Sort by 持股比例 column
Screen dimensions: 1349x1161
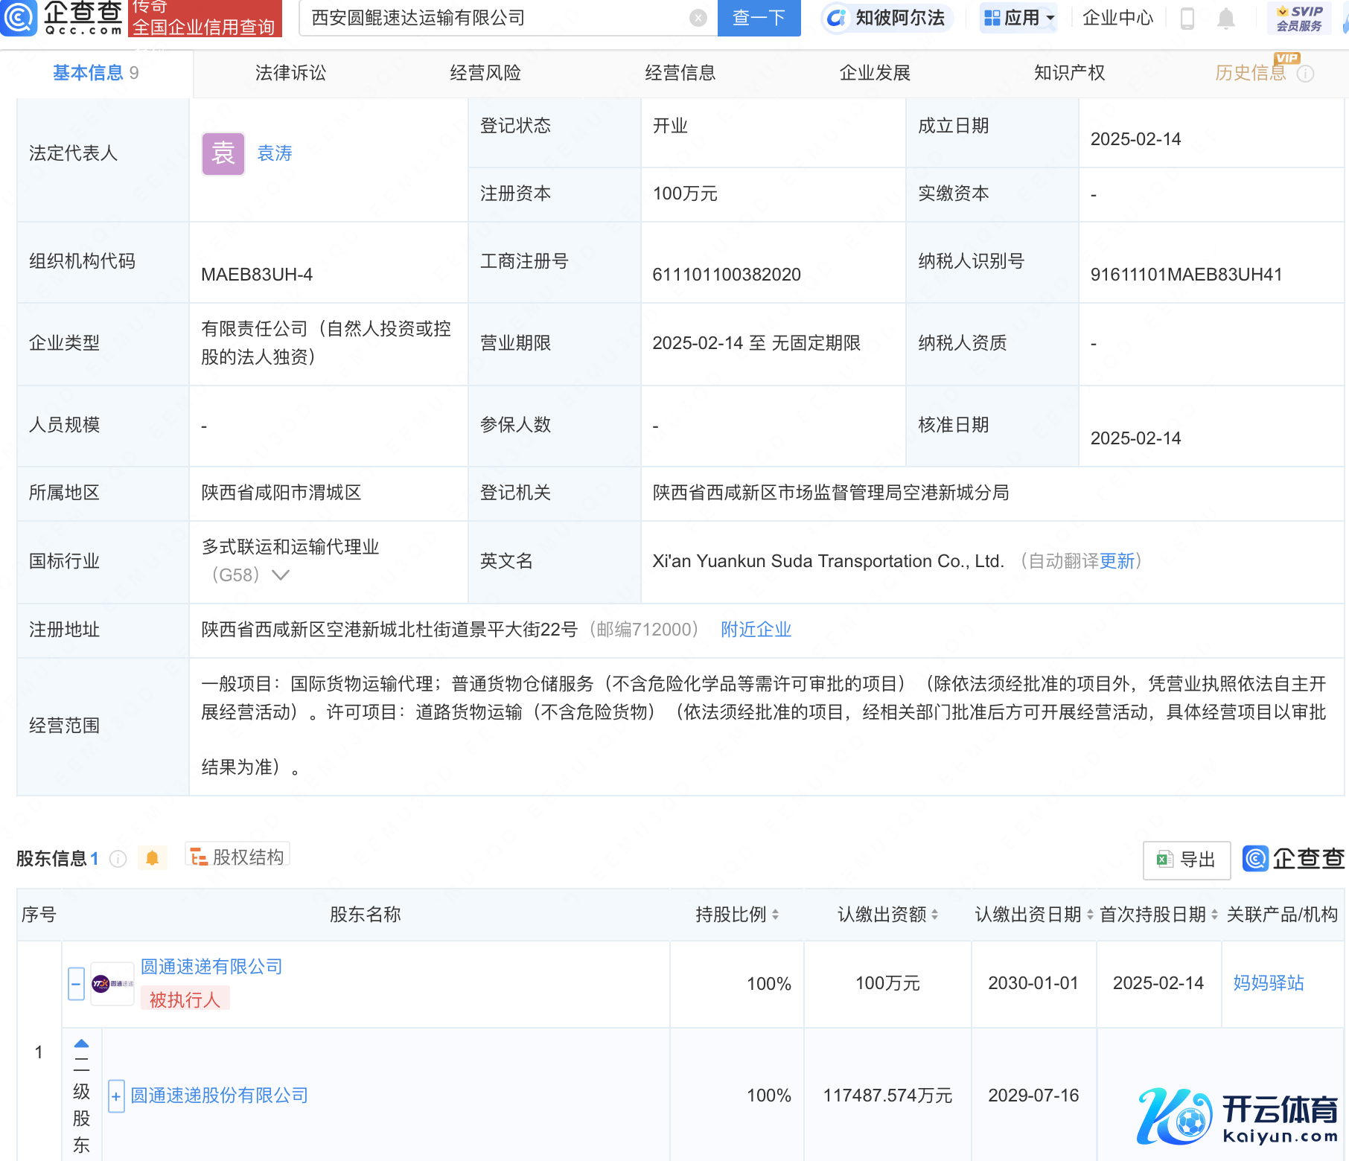click(775, 915)
